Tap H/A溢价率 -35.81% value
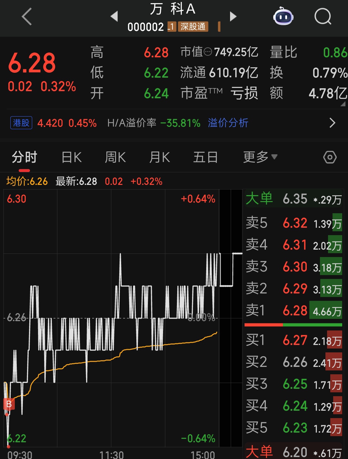Image resolution: width=348 pixels, height=459 pixels. click(x=180, y=123)
